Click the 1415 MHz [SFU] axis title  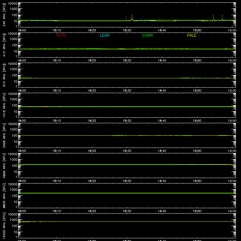(x=4, y=105)
